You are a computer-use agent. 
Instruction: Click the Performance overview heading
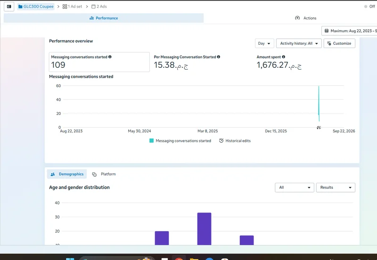pyautogui.click(x=71, y=41)
